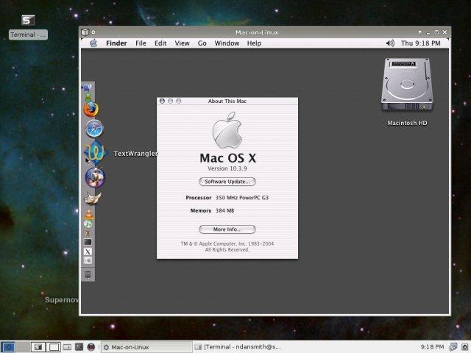Open the Macintosh HD drive icon

(x=407, y=87)
